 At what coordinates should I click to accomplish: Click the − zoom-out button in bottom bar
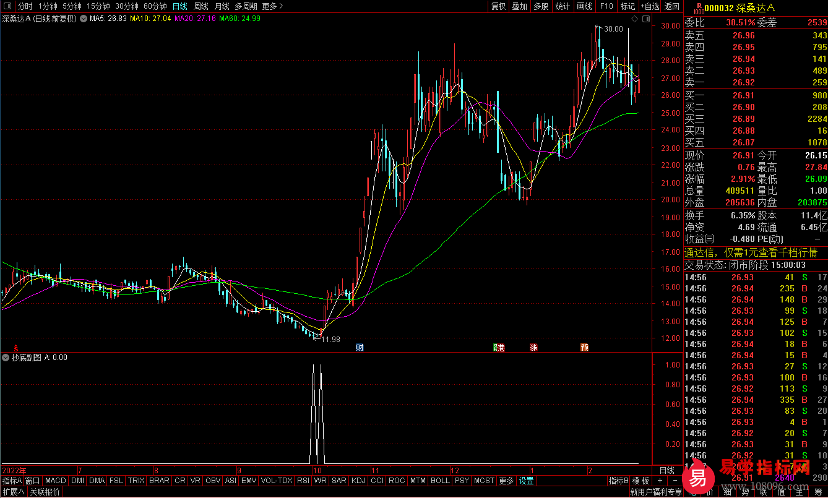(x=675, y=481)
